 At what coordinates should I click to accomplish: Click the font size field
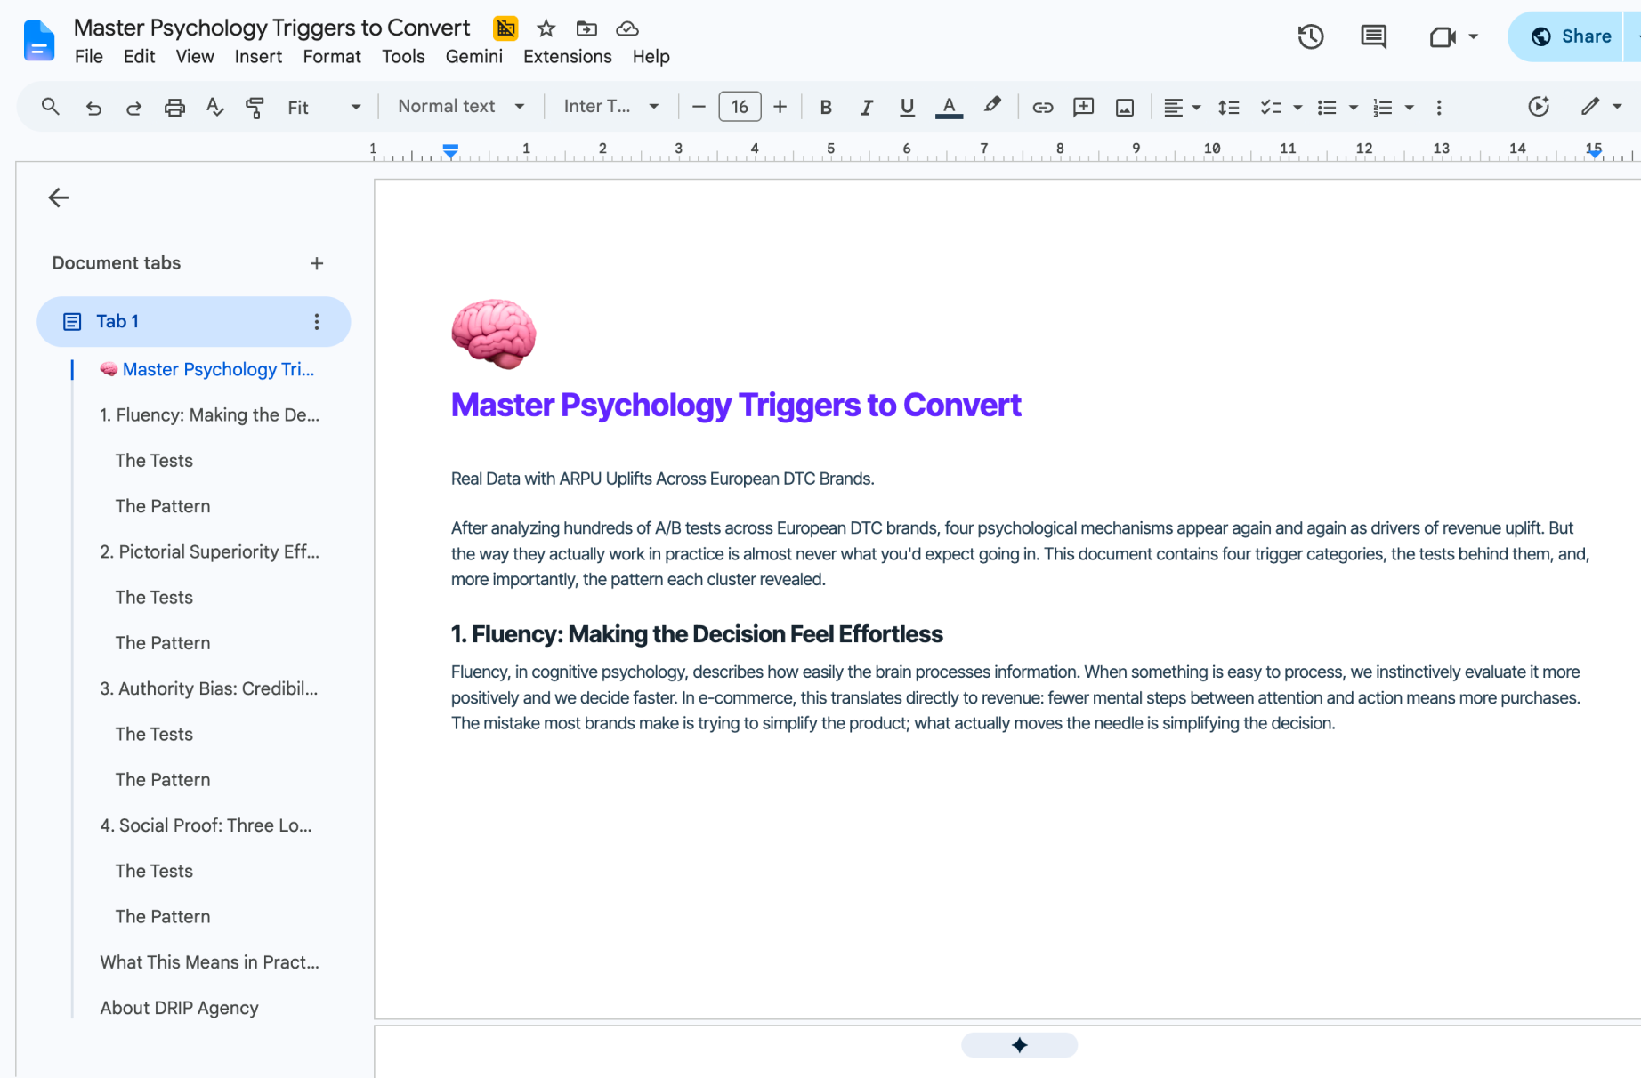point(740,107)
